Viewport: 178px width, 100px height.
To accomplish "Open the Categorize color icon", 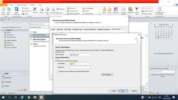I will click(130, 11).
